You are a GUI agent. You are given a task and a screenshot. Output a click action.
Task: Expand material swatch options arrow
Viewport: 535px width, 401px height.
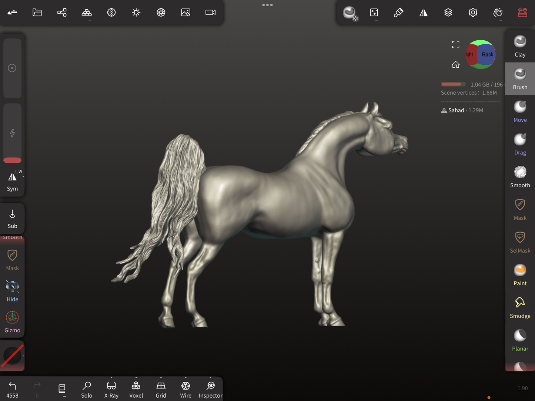(x=23, y=356)
